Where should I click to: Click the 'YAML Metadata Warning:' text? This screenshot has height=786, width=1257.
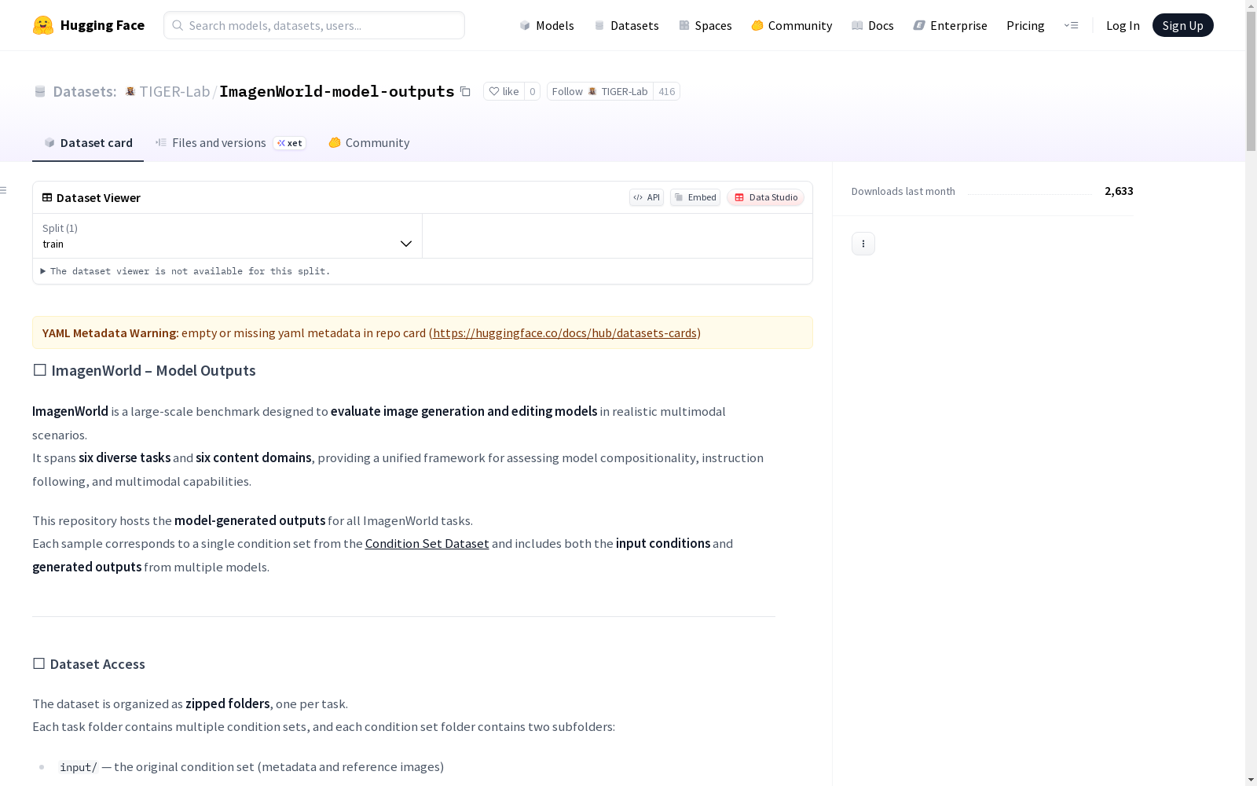tap(111, 332)
